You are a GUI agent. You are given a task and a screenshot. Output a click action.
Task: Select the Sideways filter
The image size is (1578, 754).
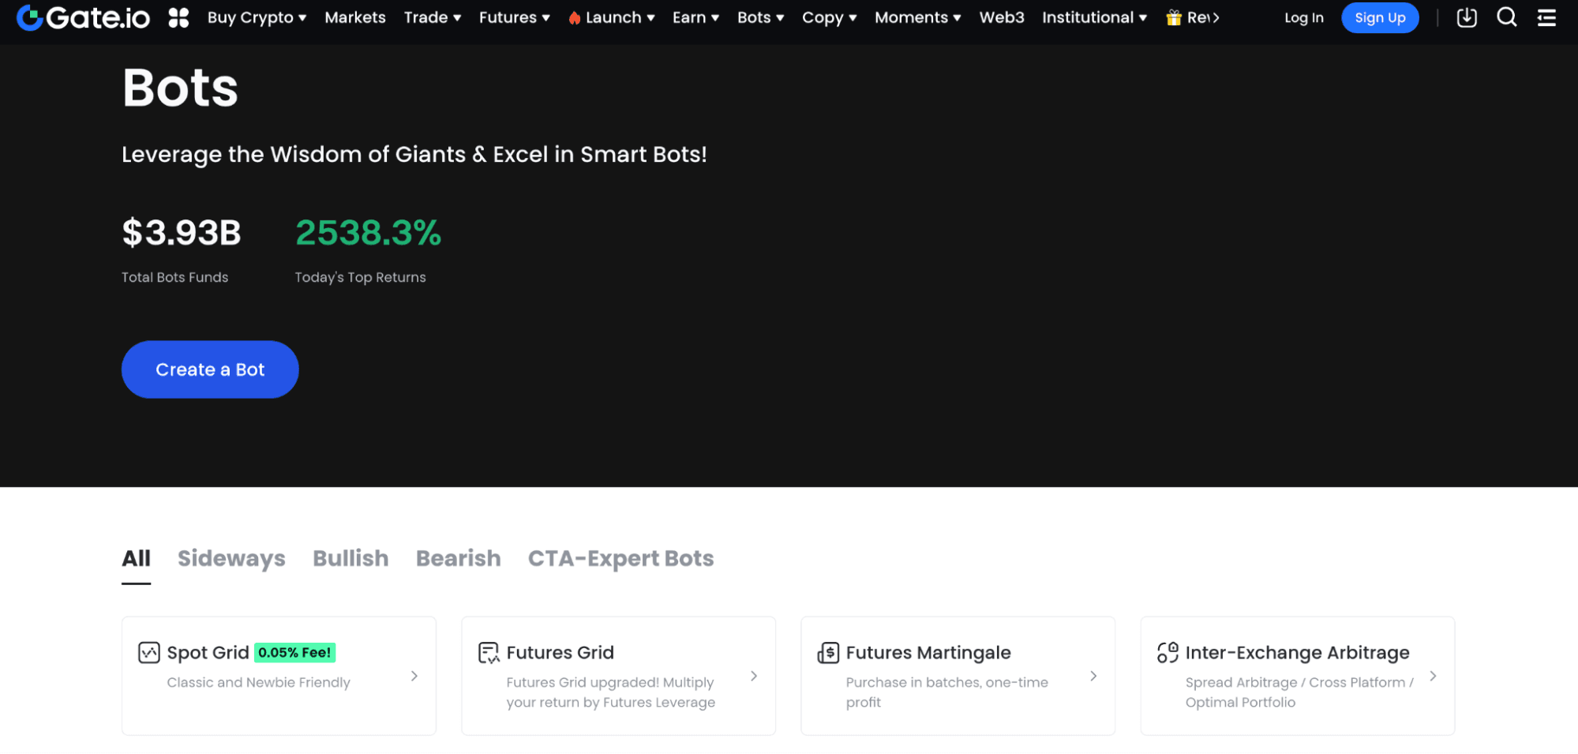coord(231,558)
